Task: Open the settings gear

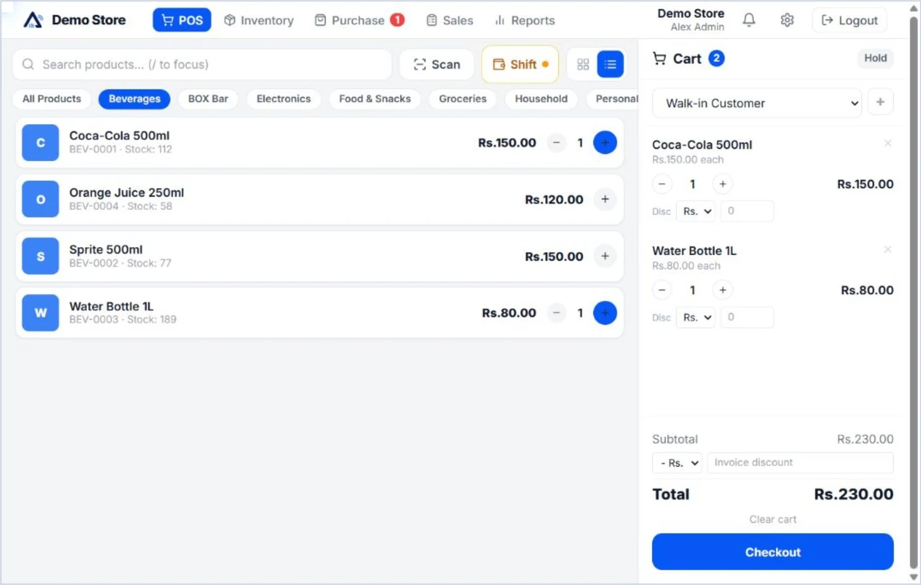Action: [x=787, y=20]
